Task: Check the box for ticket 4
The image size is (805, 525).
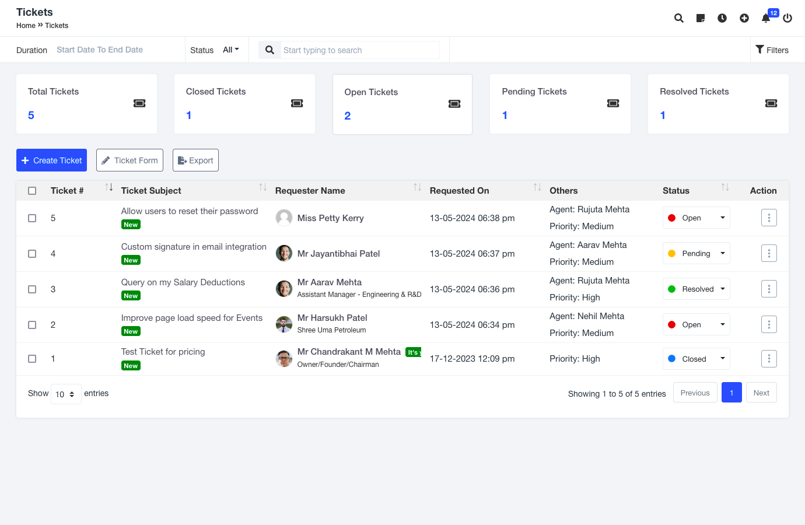Action: point(32,254)
